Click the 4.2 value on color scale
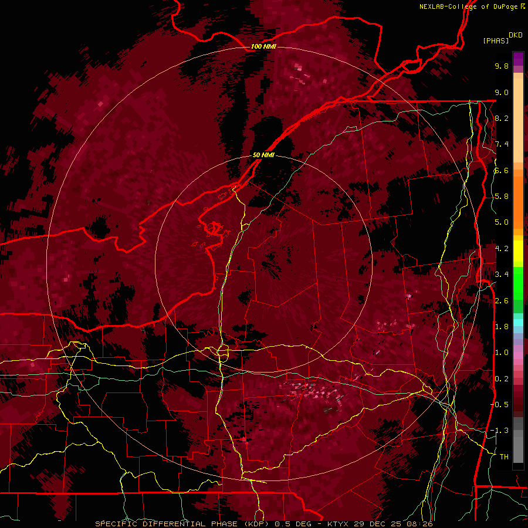Image resolution: width=528 pixels, height=528 pixels. (x=502, y=249)
